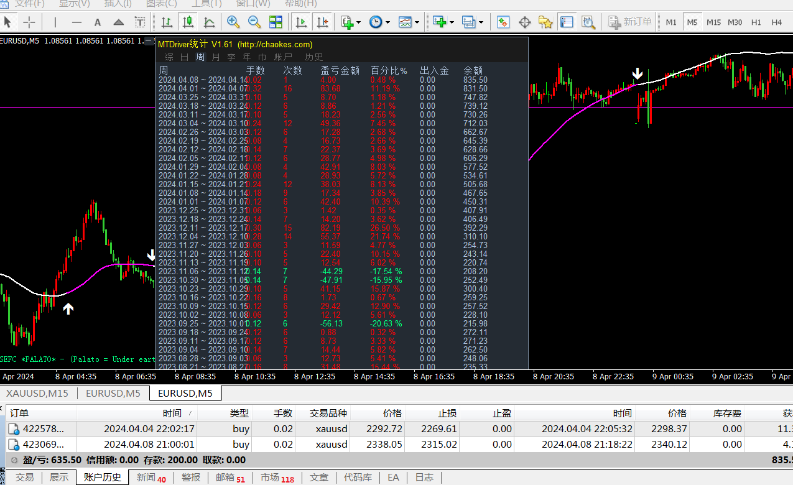
Task: Open the 邮箱 terminal tab
Action: pyautogui.click(x=230, y=478)
